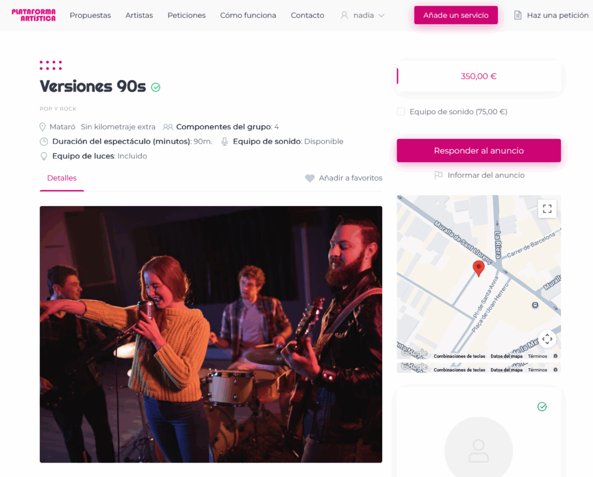Expand the nadia user account menu

pyautogui.click(x=363, y=15)
